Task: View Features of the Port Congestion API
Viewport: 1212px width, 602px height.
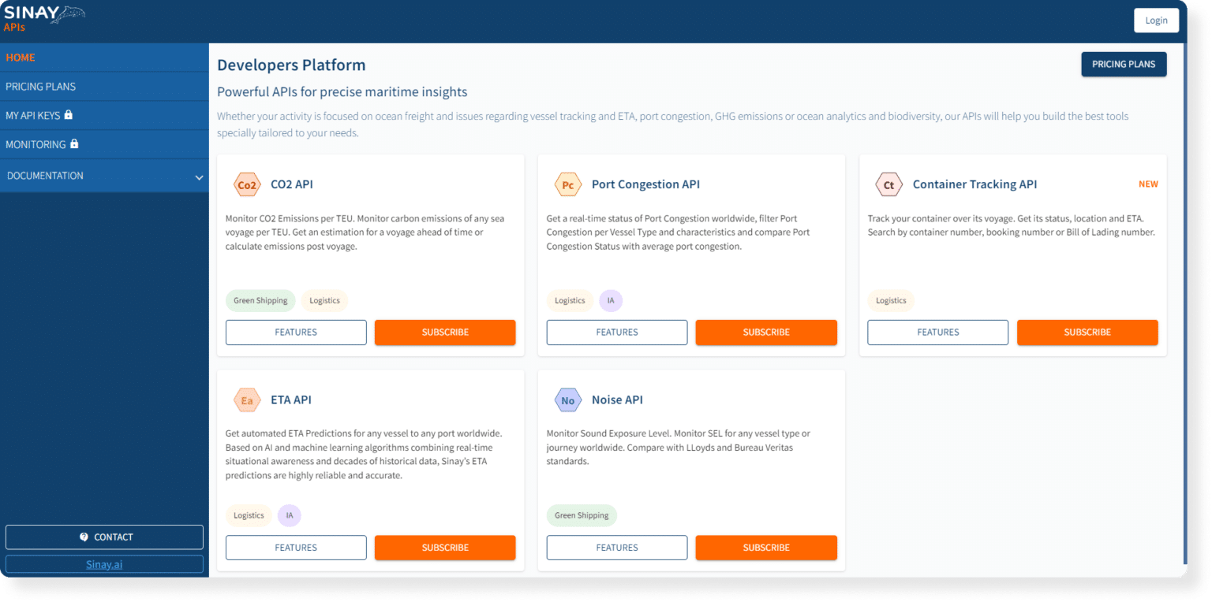Action: 617,333
